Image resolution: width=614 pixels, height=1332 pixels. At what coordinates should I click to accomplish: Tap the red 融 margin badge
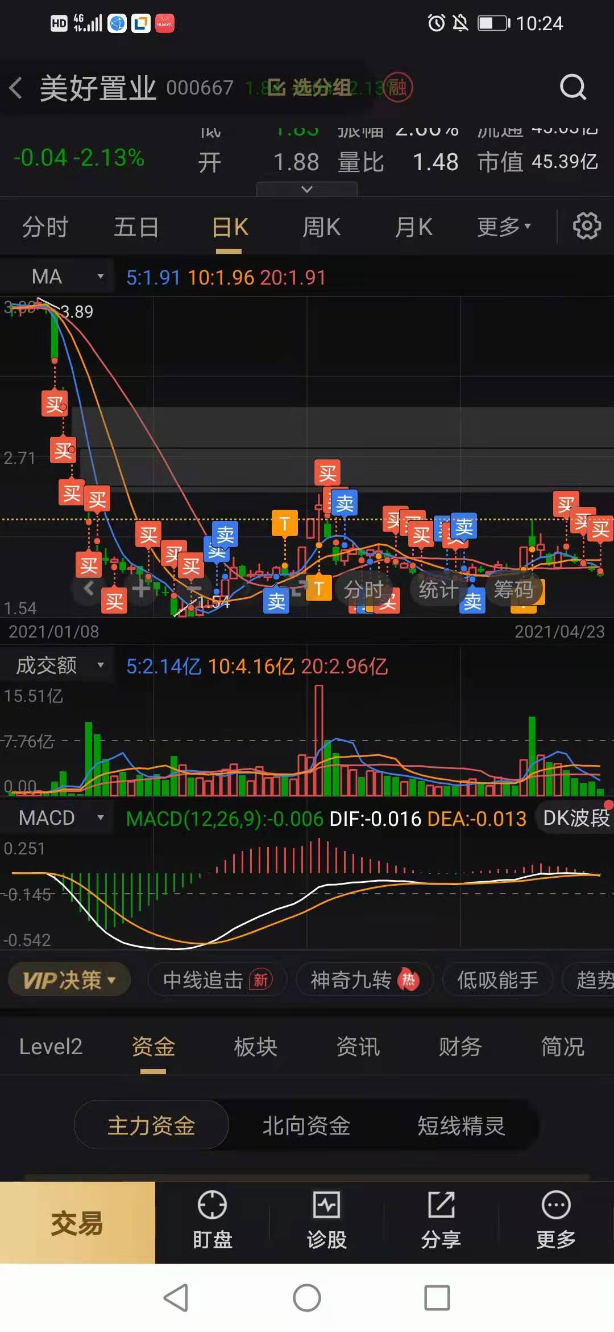(397, 88)
